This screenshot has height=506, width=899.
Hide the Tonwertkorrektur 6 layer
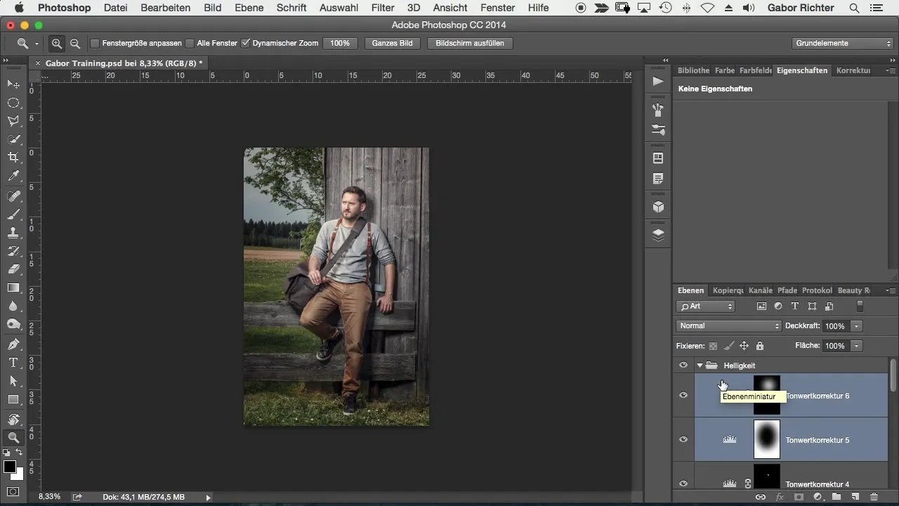tap(683, 395)
